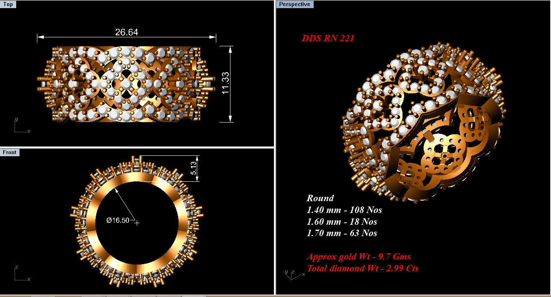Click the '1.60 mm - 18 Nos' line
The height and width of the screenshot is (297, 551).
coord(342,222)
